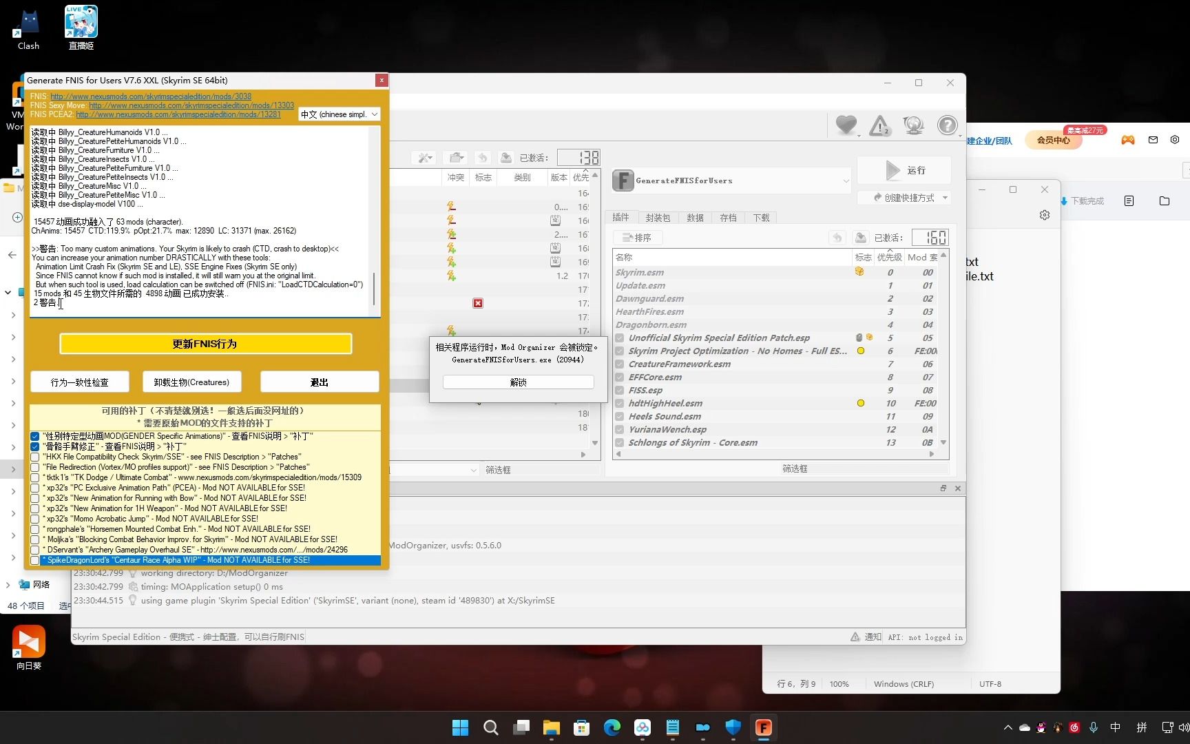Open taskbar Search magnifier
The width and height of the screenshot is (1190, 744).
click(490, 727)
